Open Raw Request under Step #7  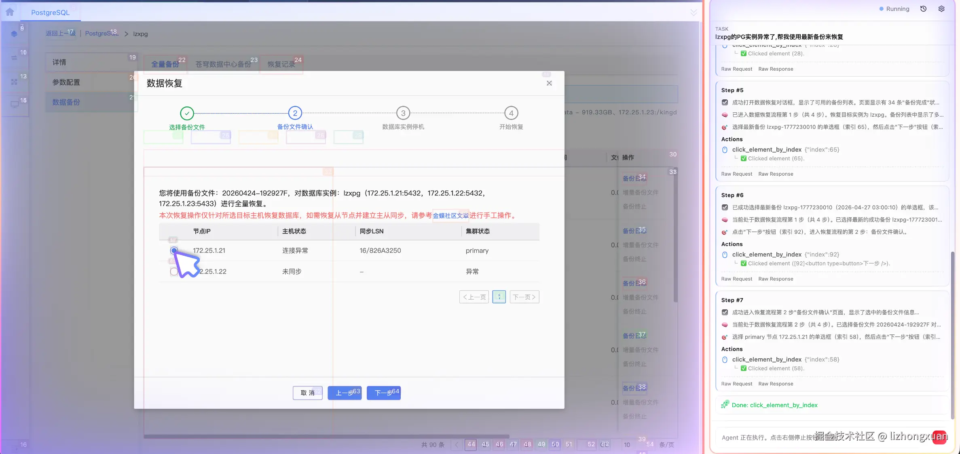click(737, 384)
